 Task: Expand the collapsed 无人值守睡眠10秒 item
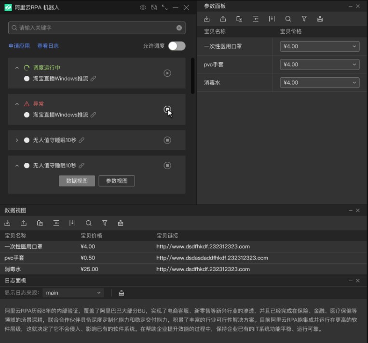(17, 140)
